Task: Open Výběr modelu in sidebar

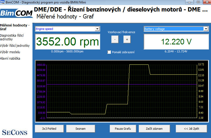Action: (10, 52)
